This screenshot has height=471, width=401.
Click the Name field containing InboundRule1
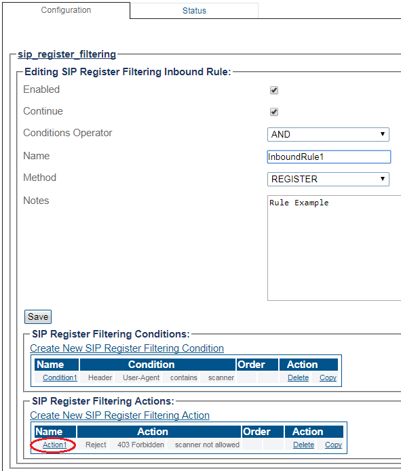tap(329, 157)
